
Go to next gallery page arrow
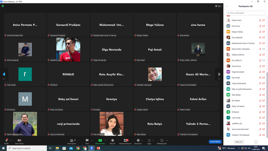pos(219,74)
